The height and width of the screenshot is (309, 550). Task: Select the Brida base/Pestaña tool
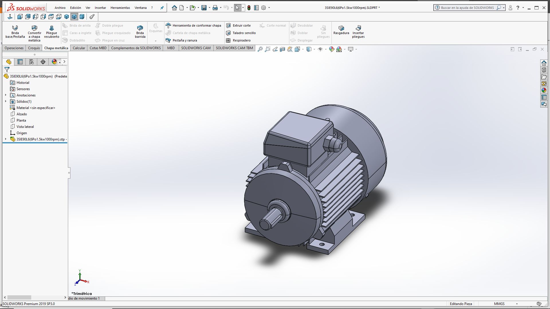coord(15,31)
